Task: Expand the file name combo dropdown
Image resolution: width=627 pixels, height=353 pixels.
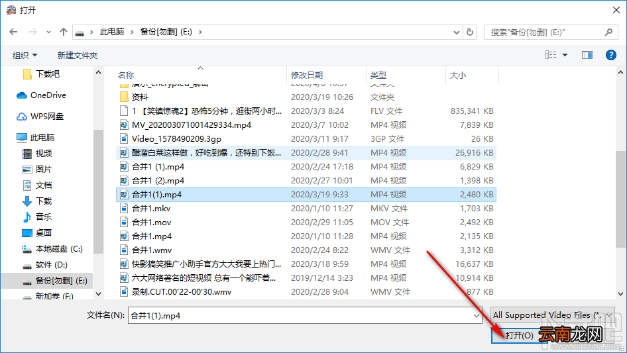Action: (x=477, y=315)
